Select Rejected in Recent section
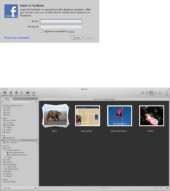Viewport: 170px width, 191px height. coord(9,130)
